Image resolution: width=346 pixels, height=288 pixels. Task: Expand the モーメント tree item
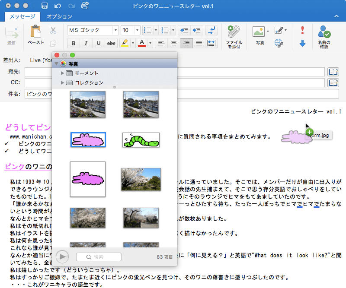63,73
